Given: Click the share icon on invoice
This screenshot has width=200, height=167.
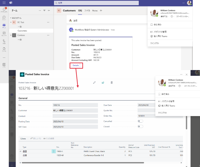Looking at the screenshot, I should (x=103, y=82).
